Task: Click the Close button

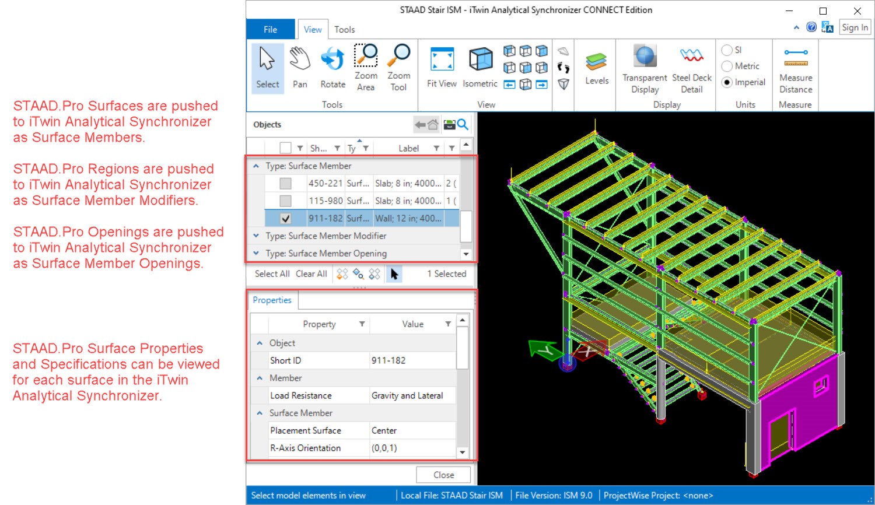Action: tap(444, 475)
